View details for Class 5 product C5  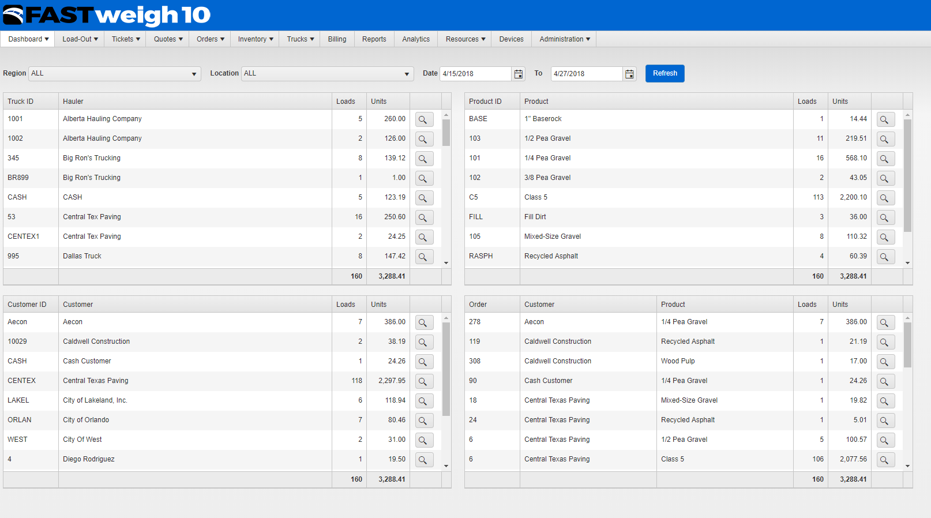885,198
